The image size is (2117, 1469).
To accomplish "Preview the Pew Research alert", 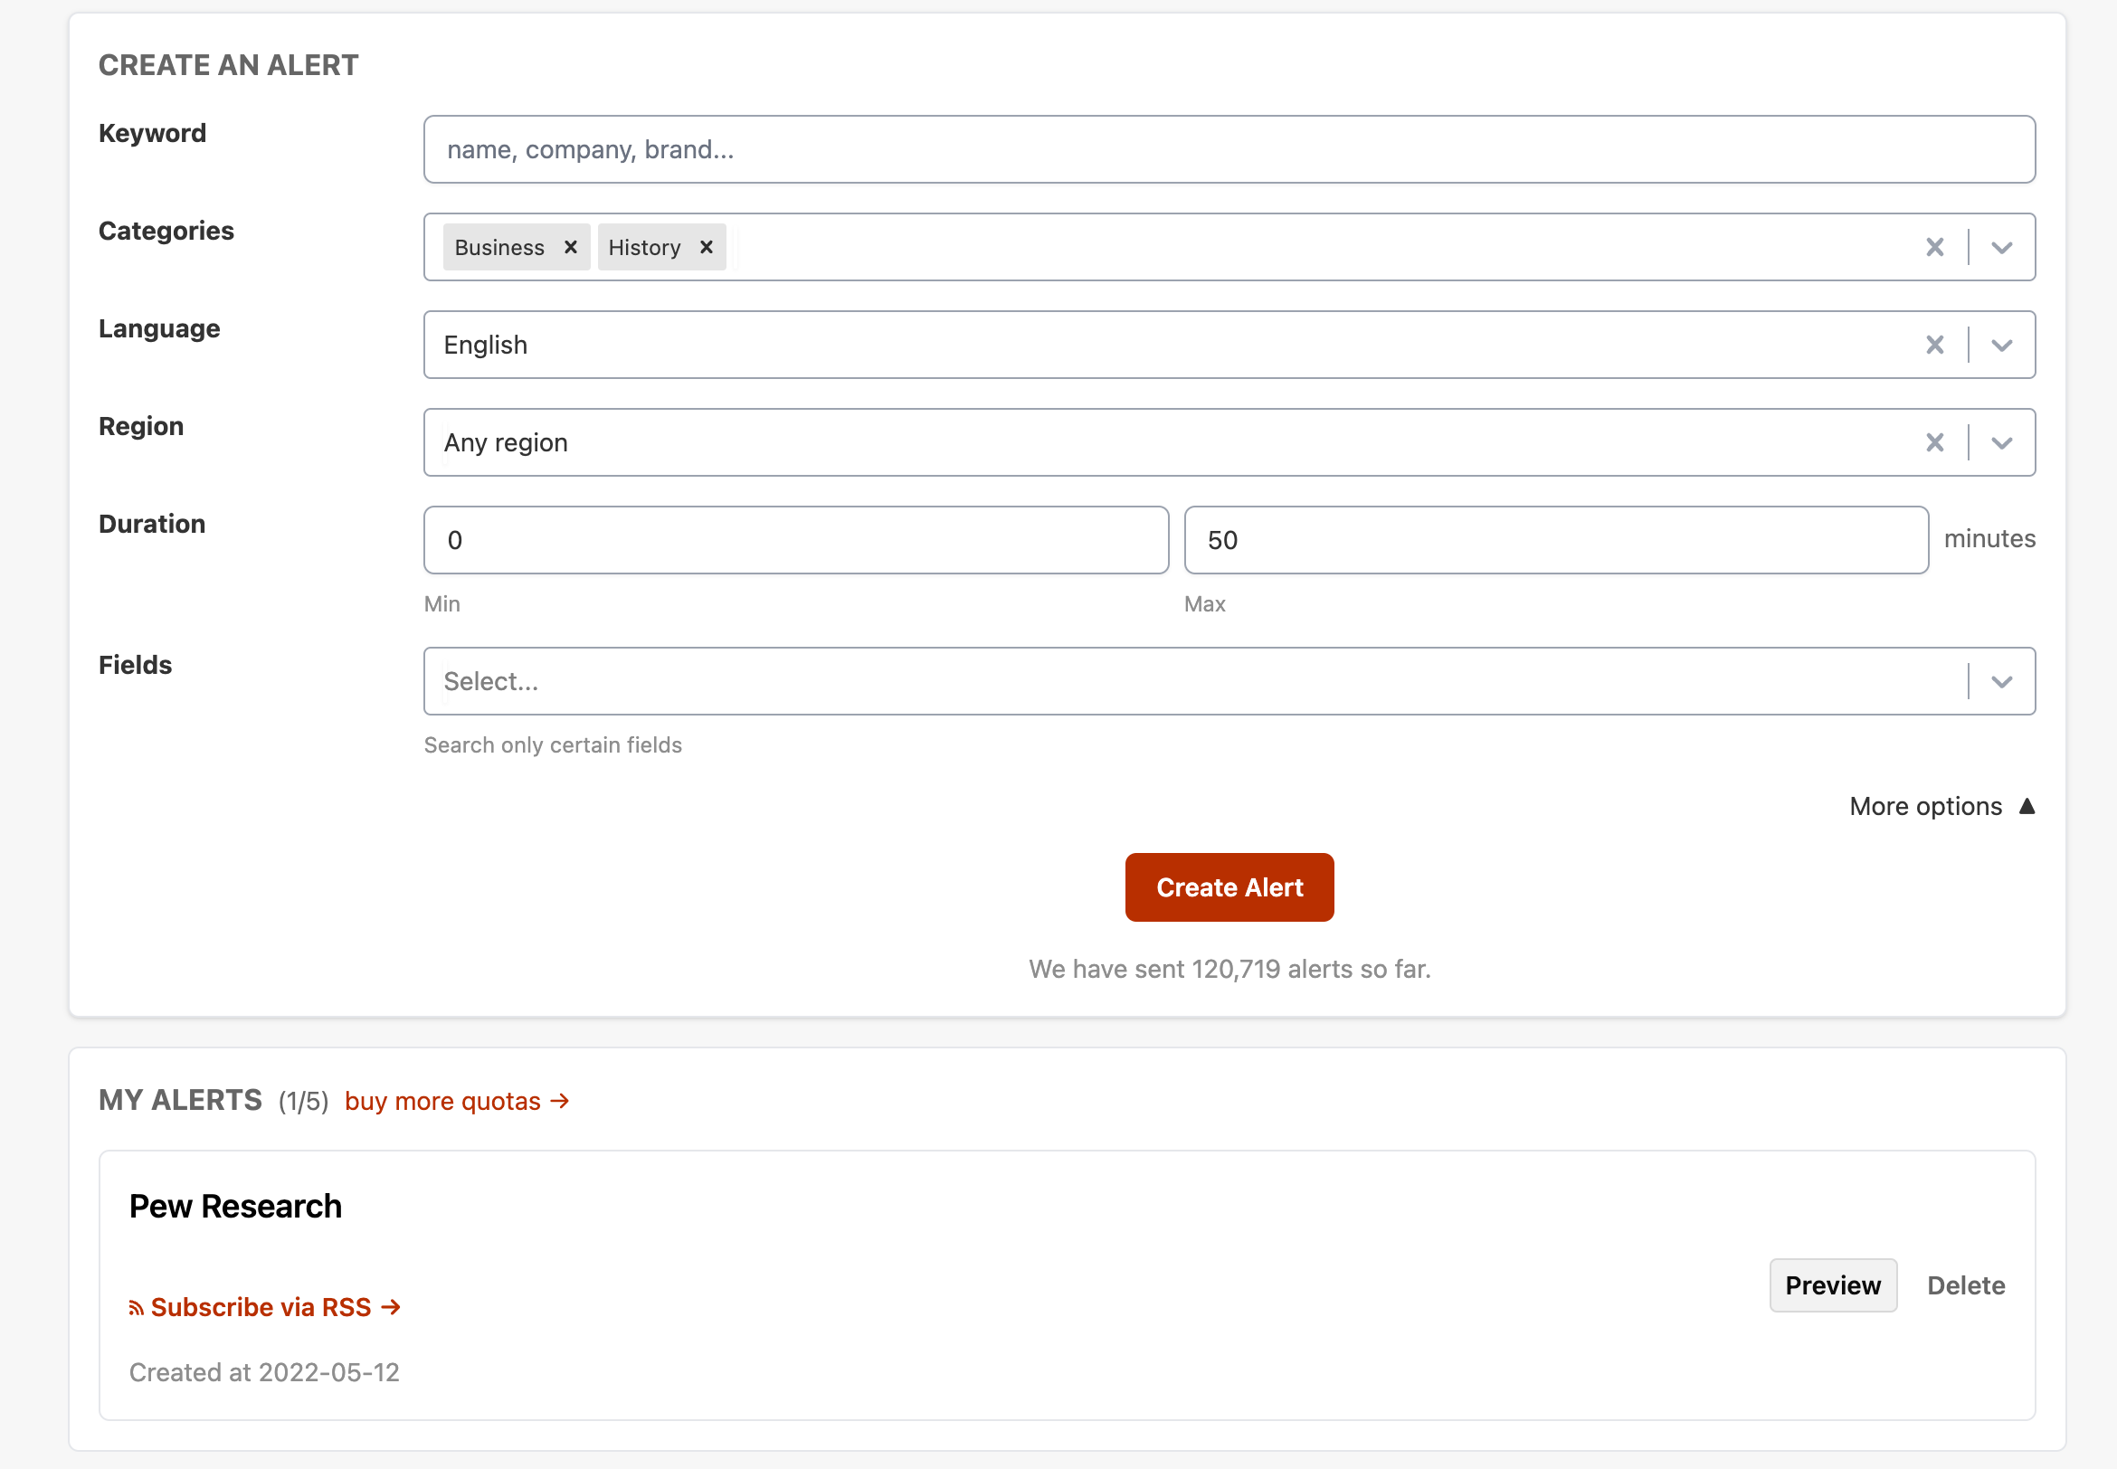I will (x=1832, y=1284).
